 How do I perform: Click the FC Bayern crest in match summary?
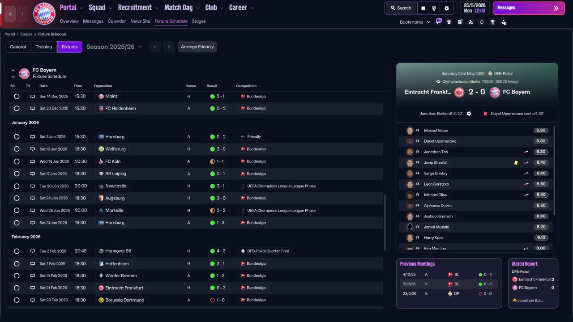point(495,92)
